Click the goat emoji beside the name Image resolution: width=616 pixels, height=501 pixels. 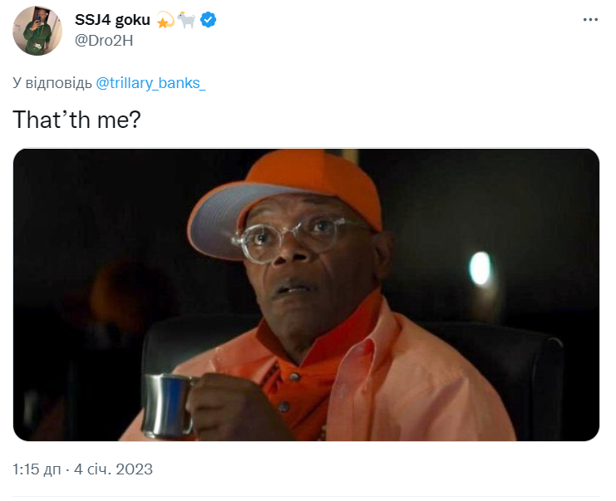(x=186, y=20)
